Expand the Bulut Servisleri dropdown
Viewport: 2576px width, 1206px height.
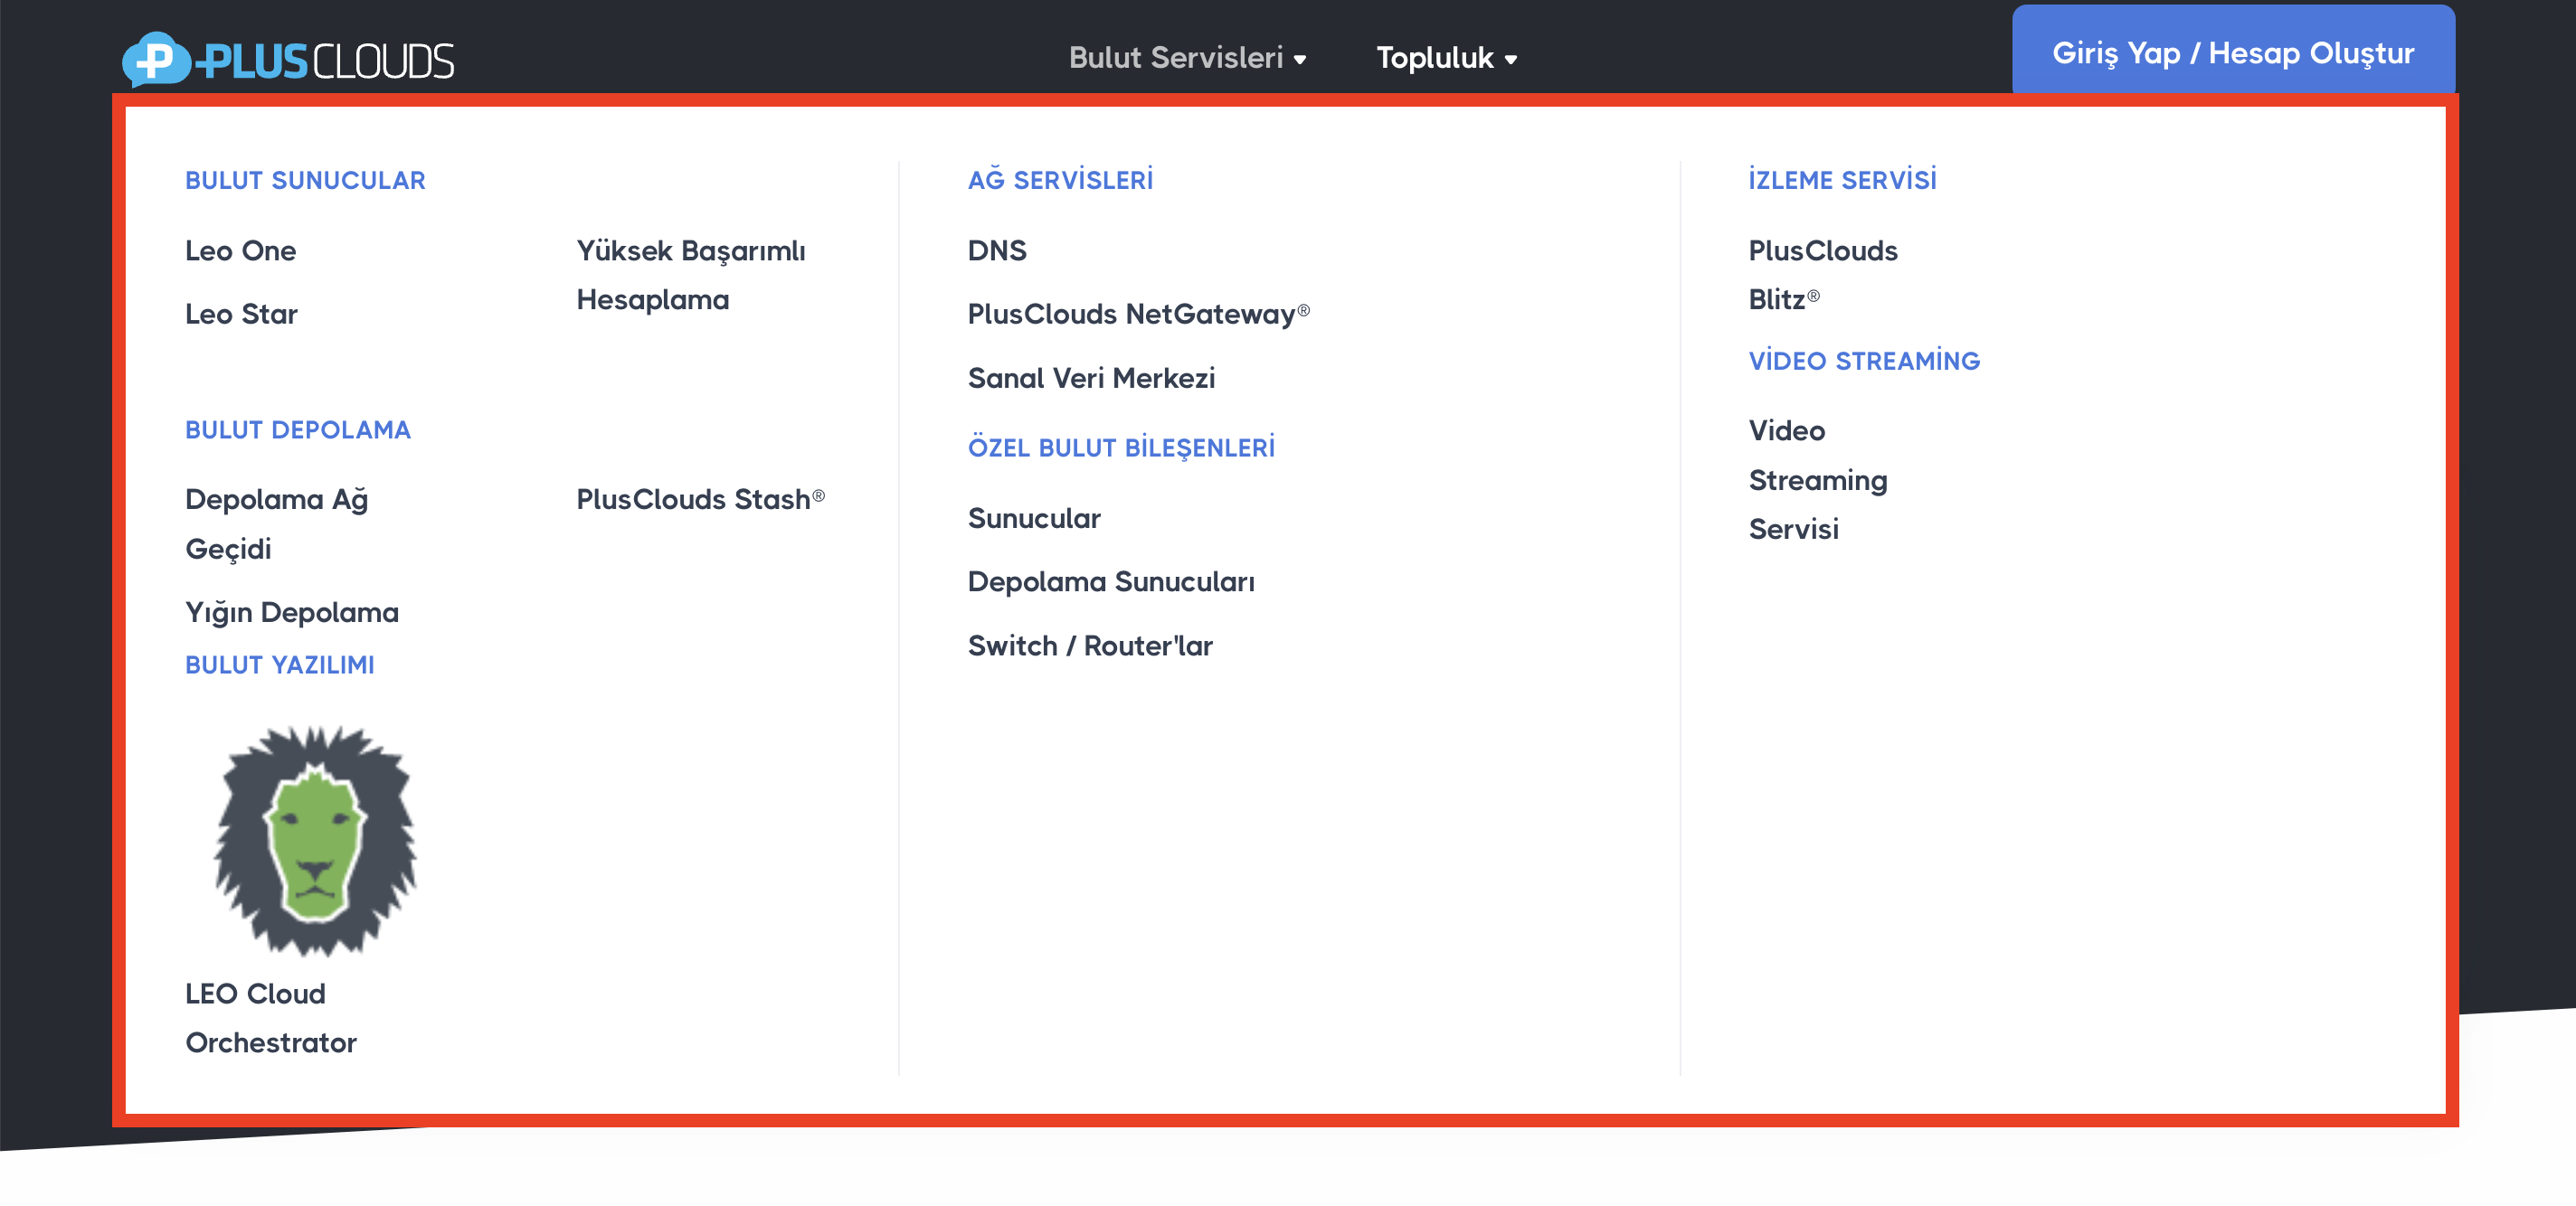1187,58
